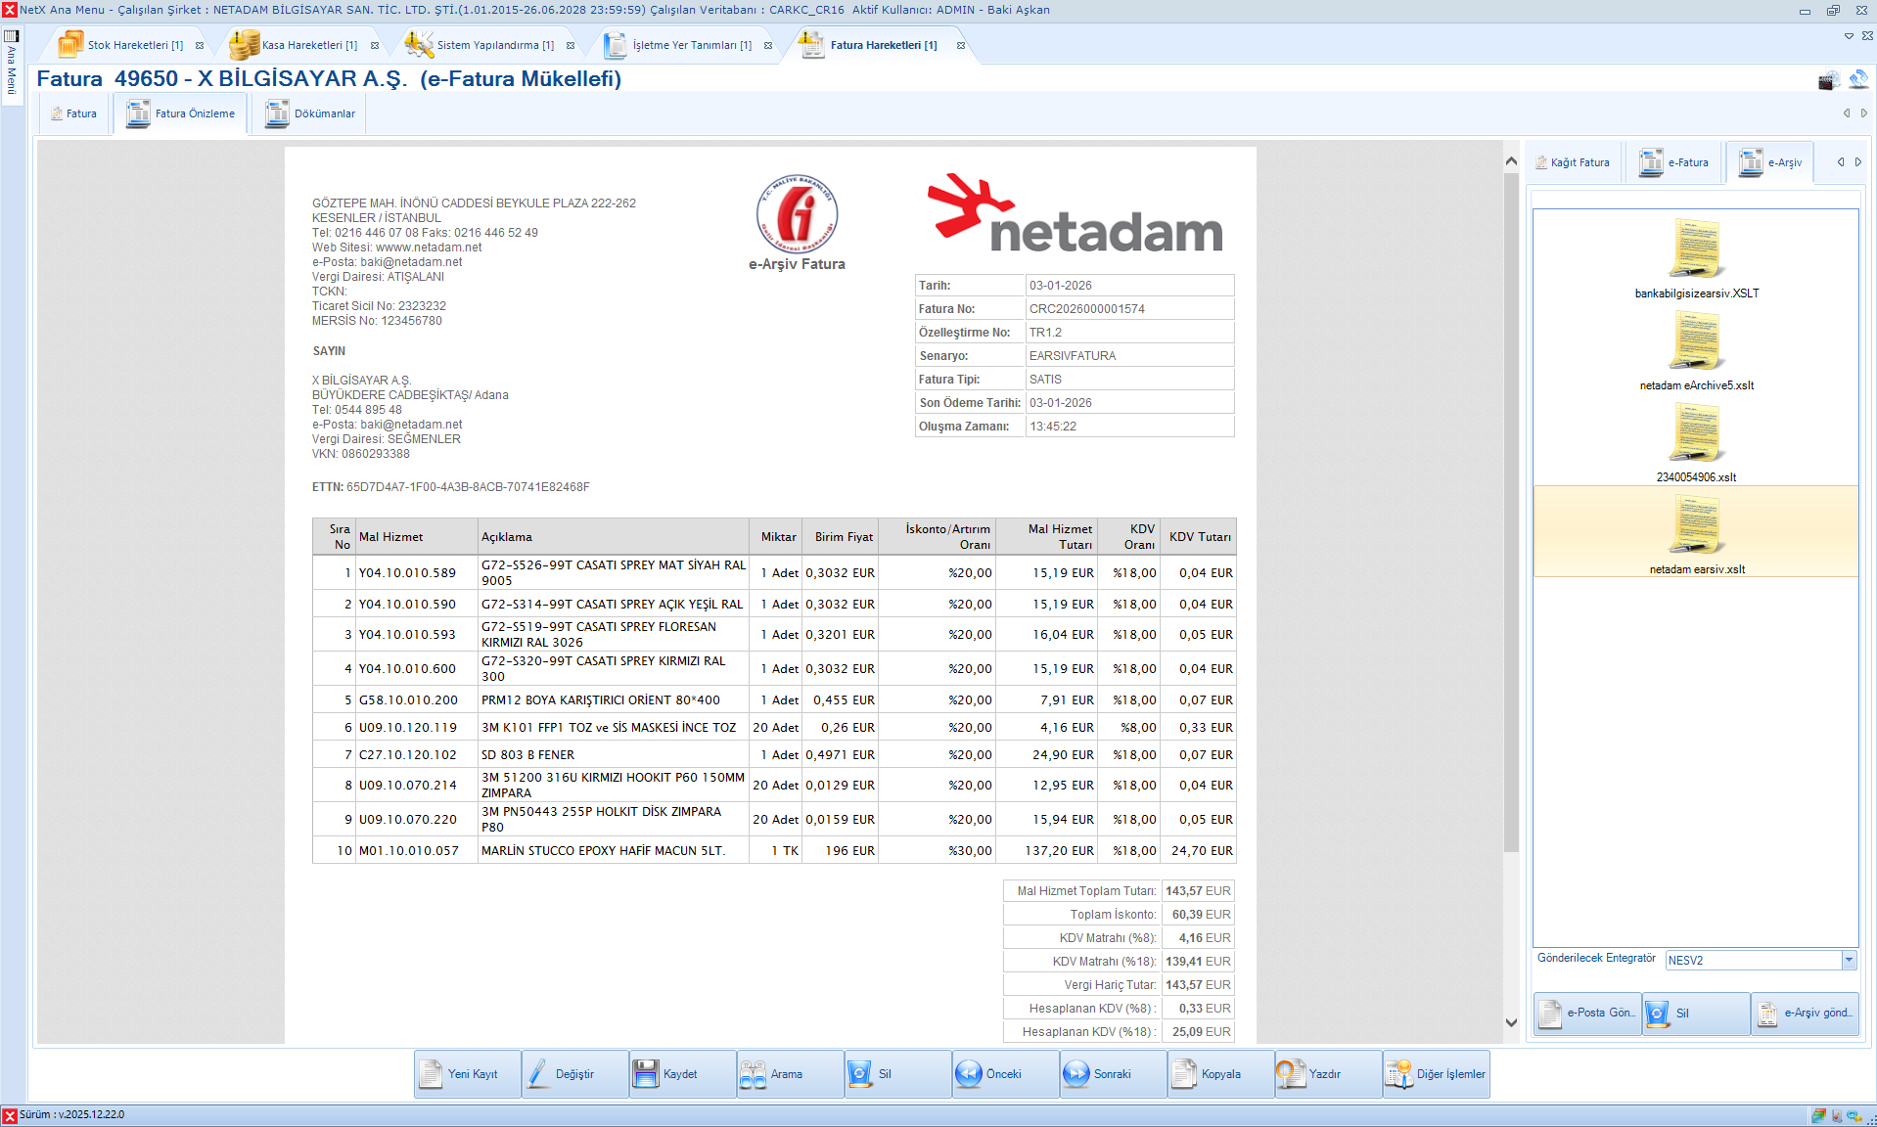The image size is (1877, 1127).
Task: Click the e-Arşiv gönder button
Action: pyautogui.click(x=1806, y=1014)
